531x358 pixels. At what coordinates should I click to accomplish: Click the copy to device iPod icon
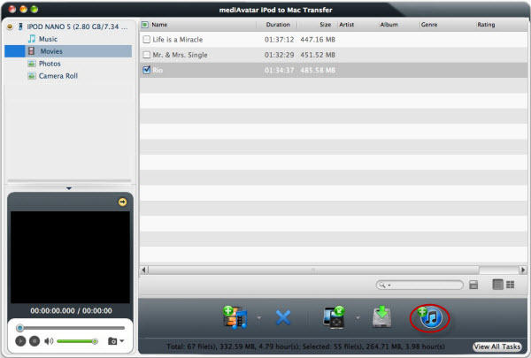coord(334,317)
